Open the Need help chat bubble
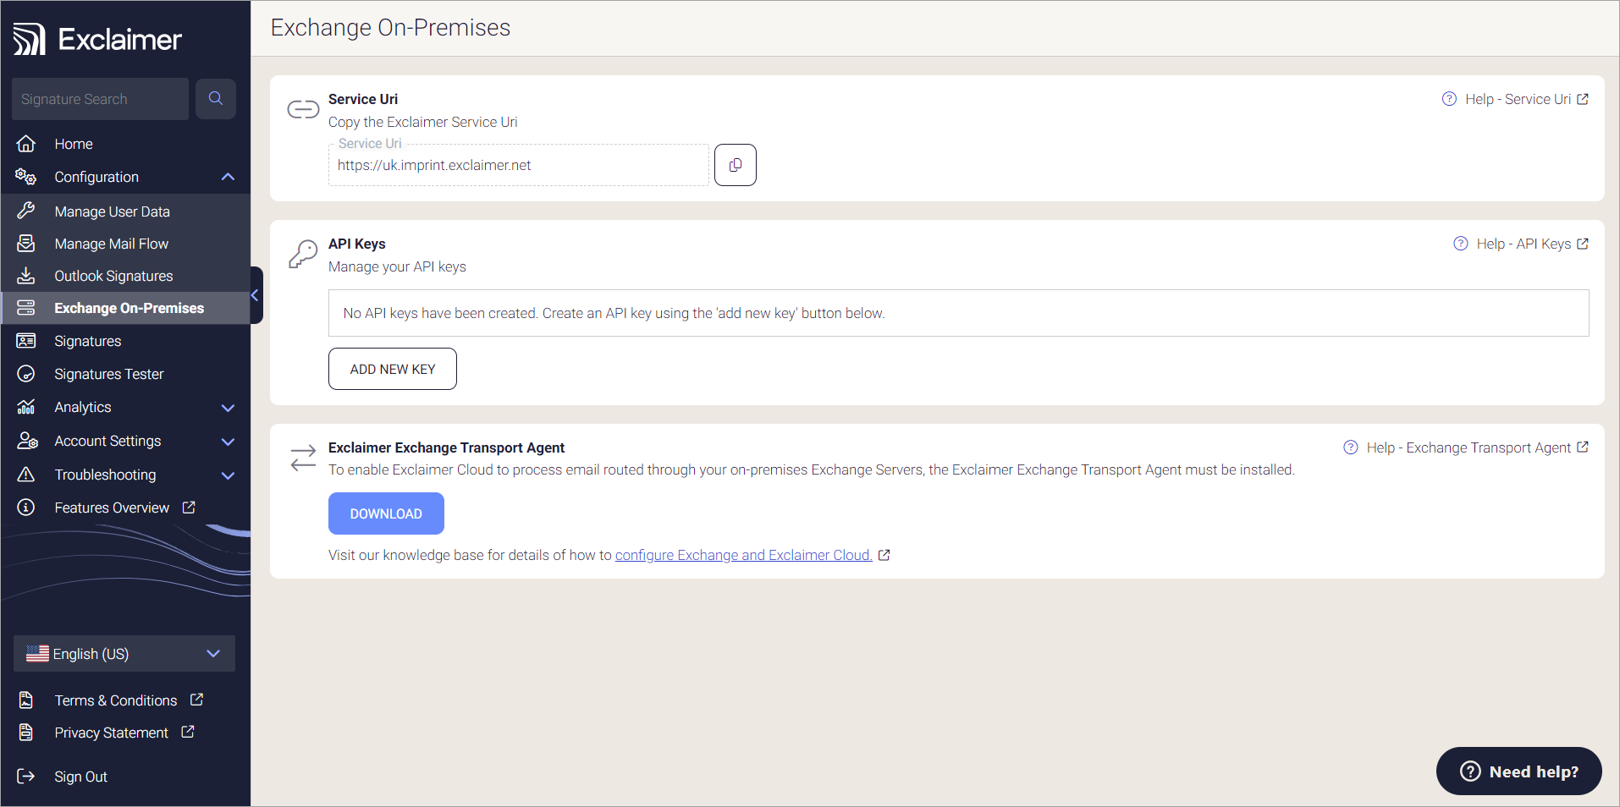This screenshot has height=807, width=1620. [x=1518, y=771]
